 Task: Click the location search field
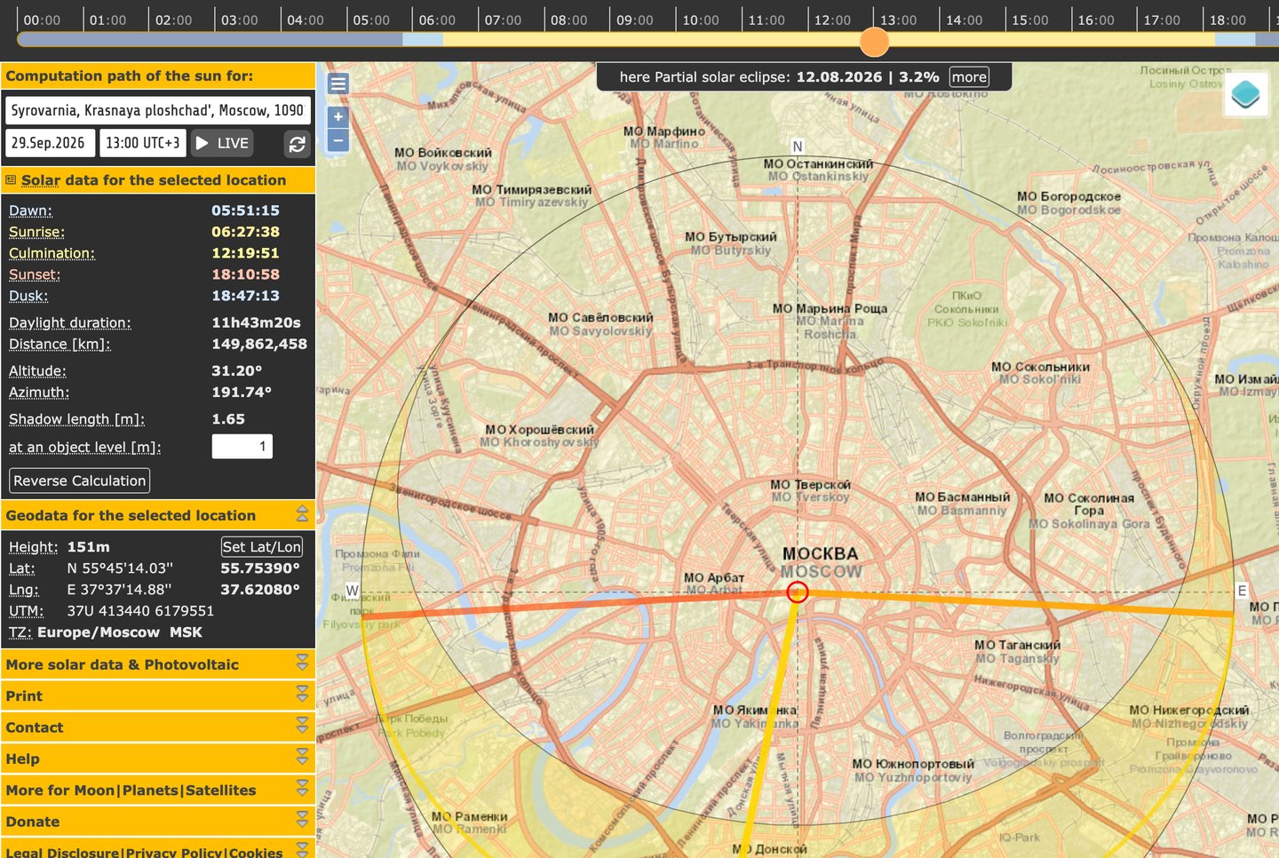tap(158, 110)
